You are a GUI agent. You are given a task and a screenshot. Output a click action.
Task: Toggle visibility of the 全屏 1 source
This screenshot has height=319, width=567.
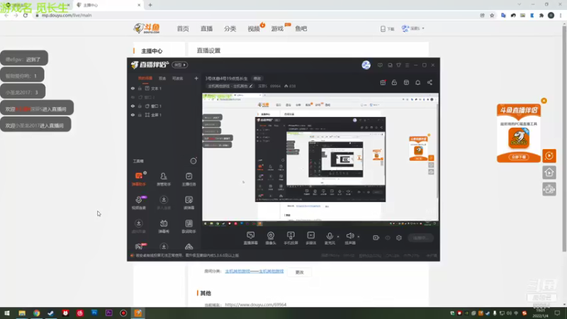pos(133,115)
